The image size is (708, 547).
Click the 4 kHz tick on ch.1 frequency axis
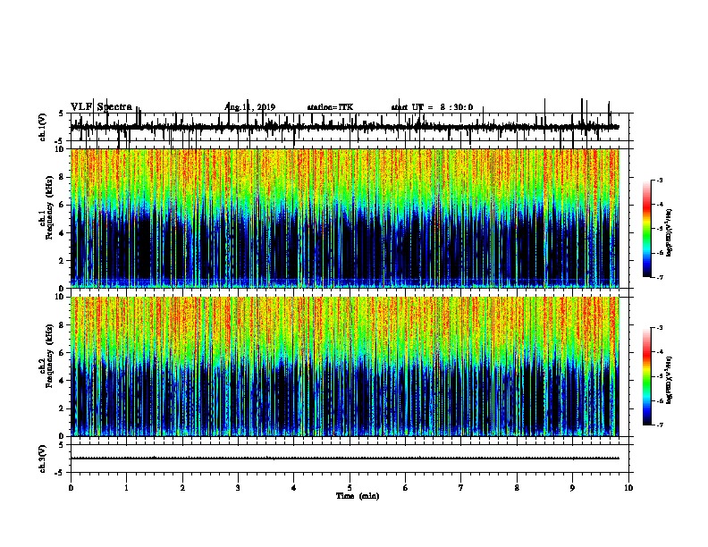[62, 233]
